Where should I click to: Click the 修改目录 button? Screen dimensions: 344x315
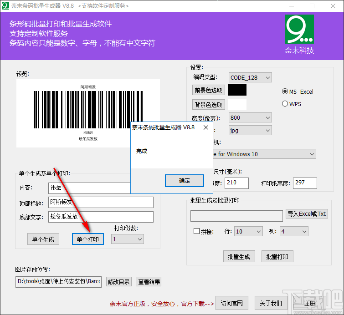(x=118, y=281)
